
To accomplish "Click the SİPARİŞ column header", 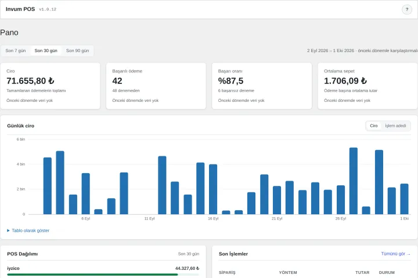I will [227, 273].
